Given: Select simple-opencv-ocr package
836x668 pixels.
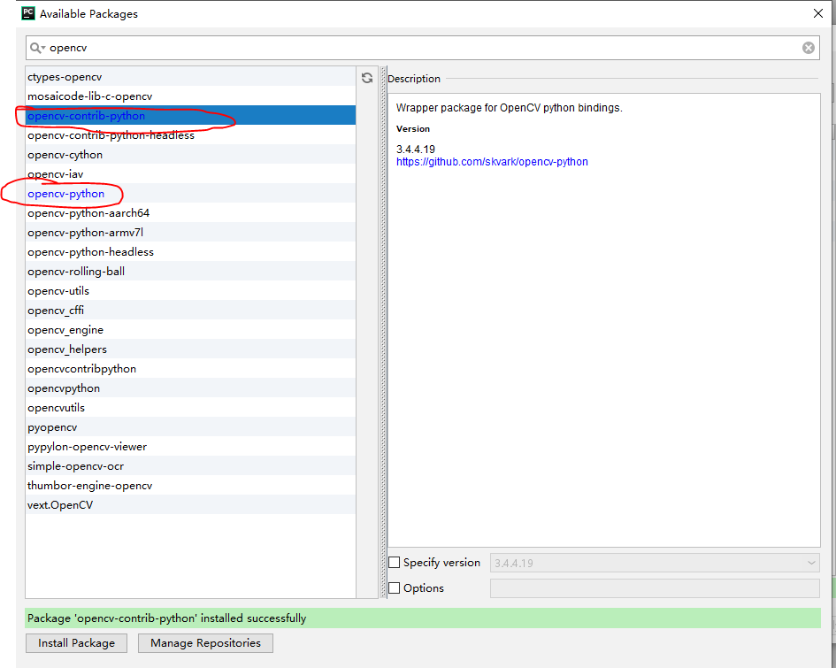Looking at the screenshot, I should (190, 466).
